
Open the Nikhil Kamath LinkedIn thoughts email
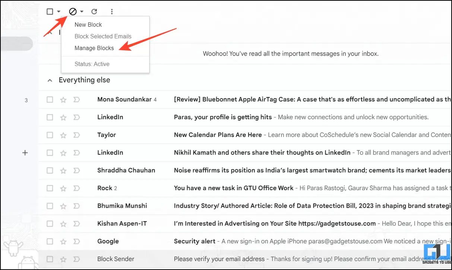[x=262, y=153]
